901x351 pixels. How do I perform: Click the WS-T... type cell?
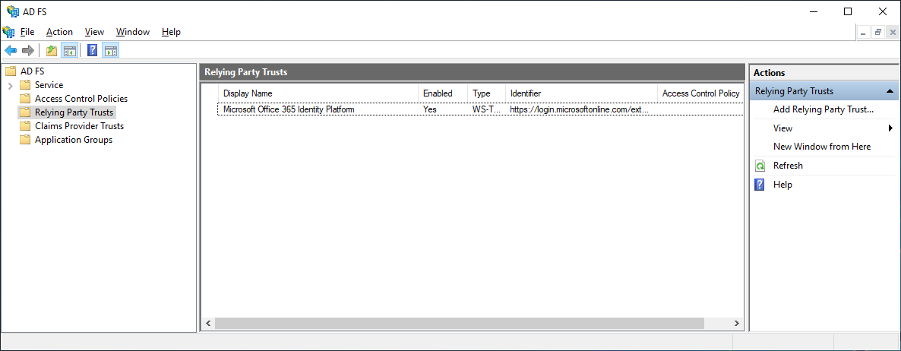click(x=487, y=109)
